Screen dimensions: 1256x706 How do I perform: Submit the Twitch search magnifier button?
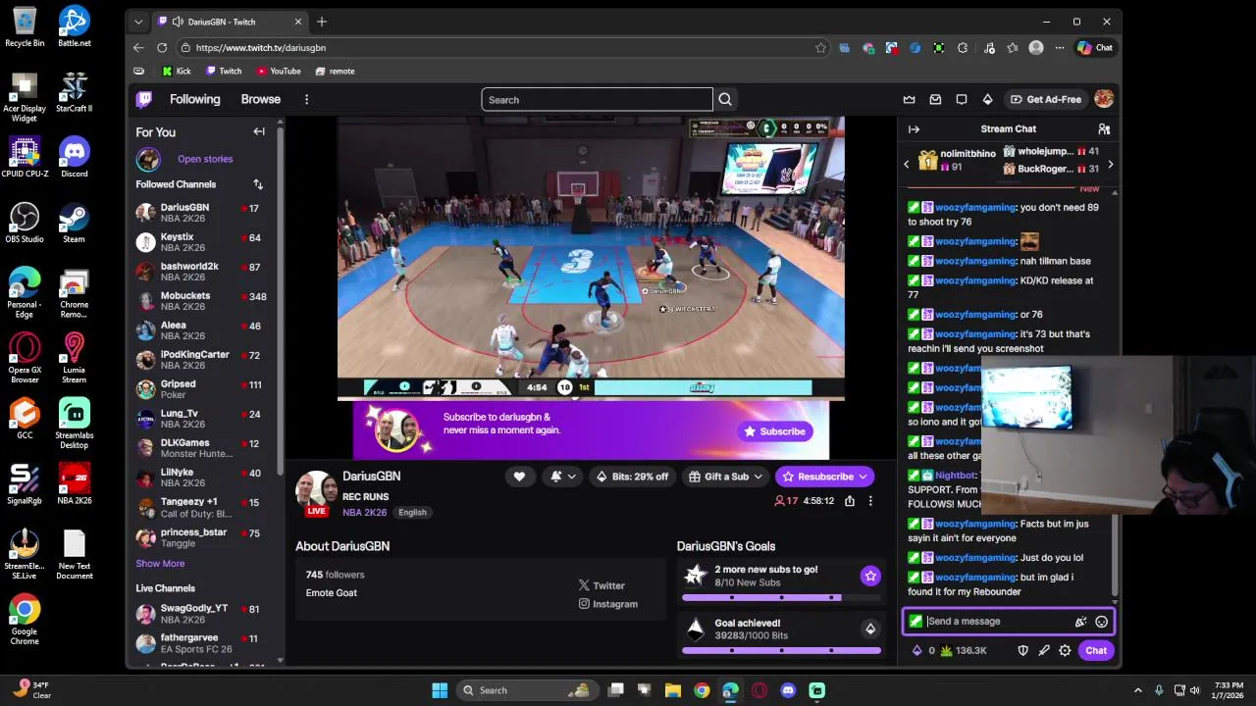coord(725,99)
